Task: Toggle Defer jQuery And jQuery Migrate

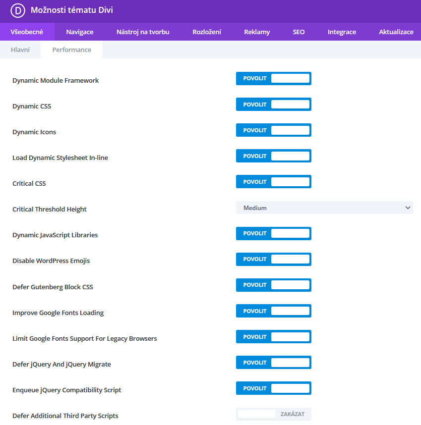Action: coord(273,363)
